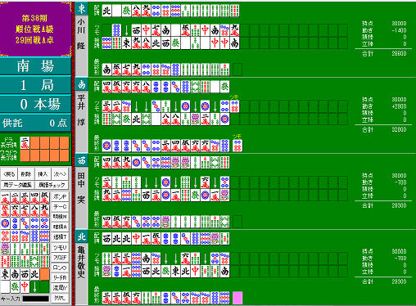Click the 削除 delete button
The width and height of the screenshot is (416, 306).
(26, 174)
